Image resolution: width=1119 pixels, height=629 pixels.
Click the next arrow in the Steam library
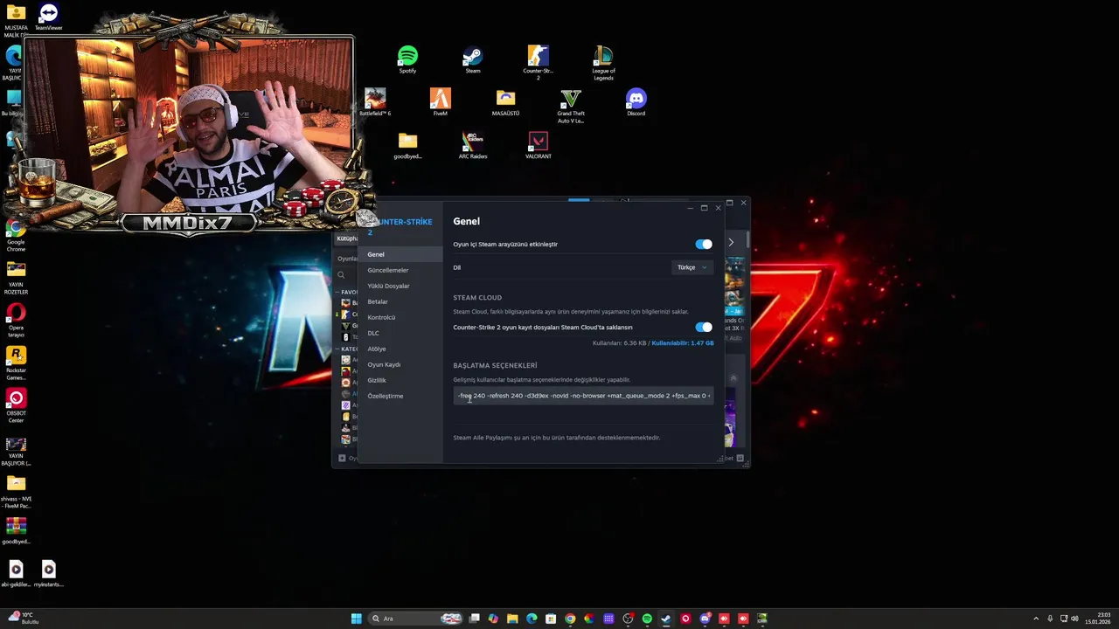tap(731, 243)
